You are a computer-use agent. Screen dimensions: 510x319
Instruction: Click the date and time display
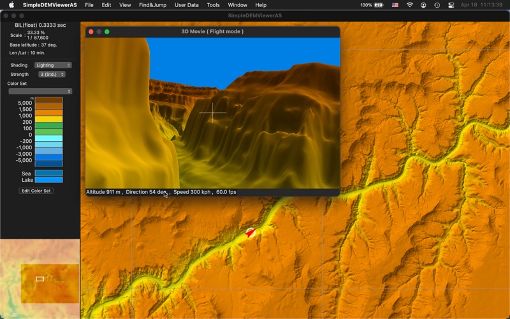481,5
